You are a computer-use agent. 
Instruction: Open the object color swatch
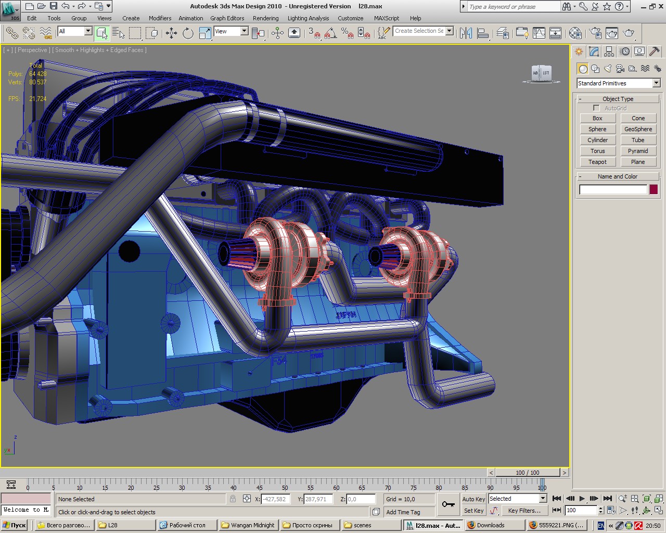[x=654, y=189]
